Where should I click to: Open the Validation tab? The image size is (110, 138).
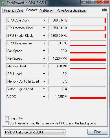47,10
